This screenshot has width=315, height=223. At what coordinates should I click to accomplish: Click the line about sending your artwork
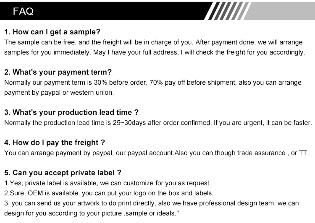coord(152,203)
